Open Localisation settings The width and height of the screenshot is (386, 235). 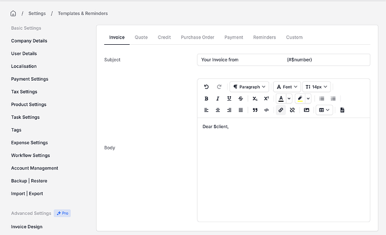coord(23,66)
